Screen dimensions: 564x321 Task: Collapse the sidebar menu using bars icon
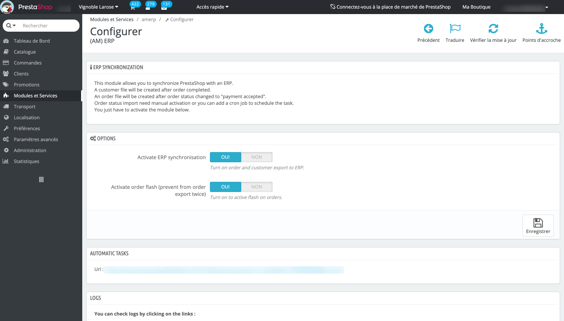[x=41, y=179]
